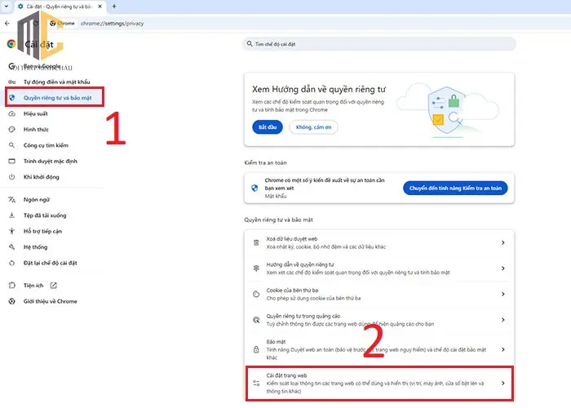Focus the Tìm chế độ cài đặt search field
Screen dimensions: 571x408
[x=379, y=44]
